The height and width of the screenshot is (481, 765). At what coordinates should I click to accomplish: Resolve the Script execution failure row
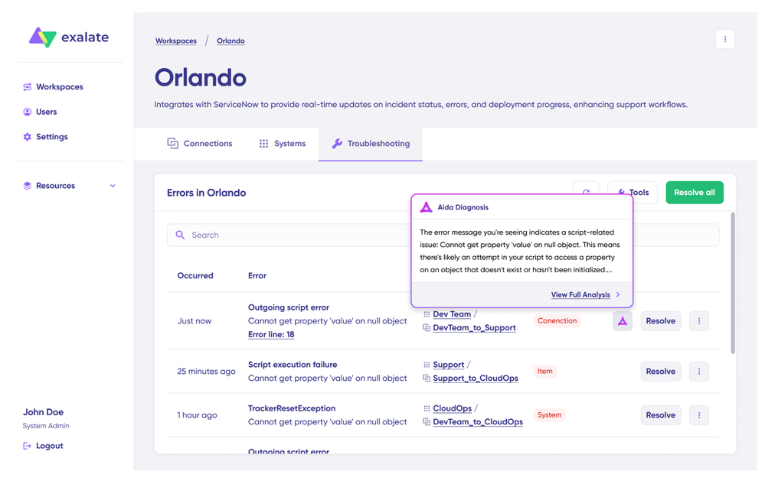[x=661, y=372]
